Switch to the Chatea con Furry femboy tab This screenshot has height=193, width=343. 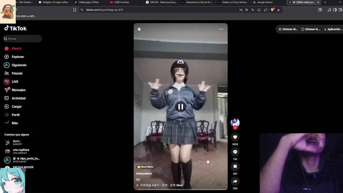pyautogui.click(x=232, y=2)
